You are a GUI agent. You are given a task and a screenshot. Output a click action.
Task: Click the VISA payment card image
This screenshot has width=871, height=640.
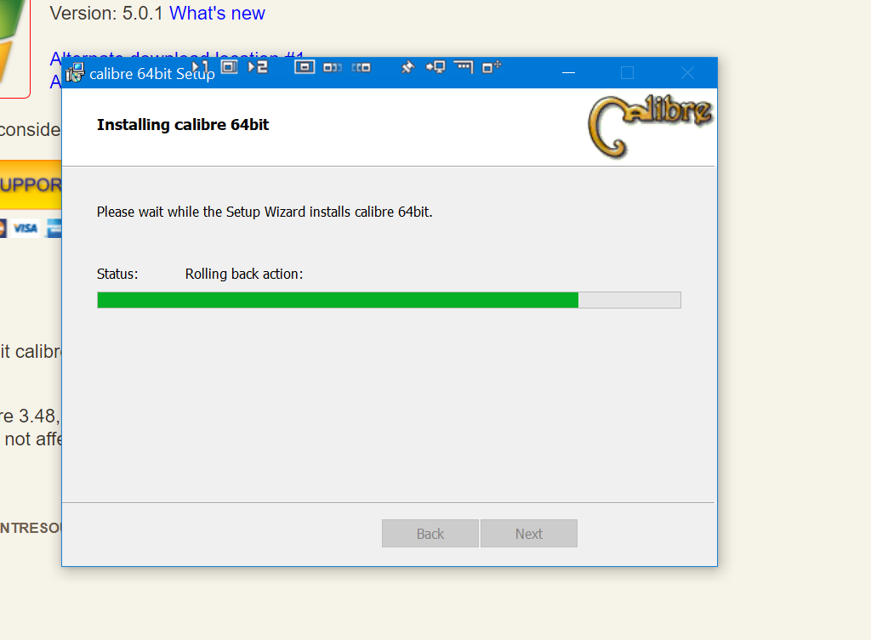(x=26, y=228)
